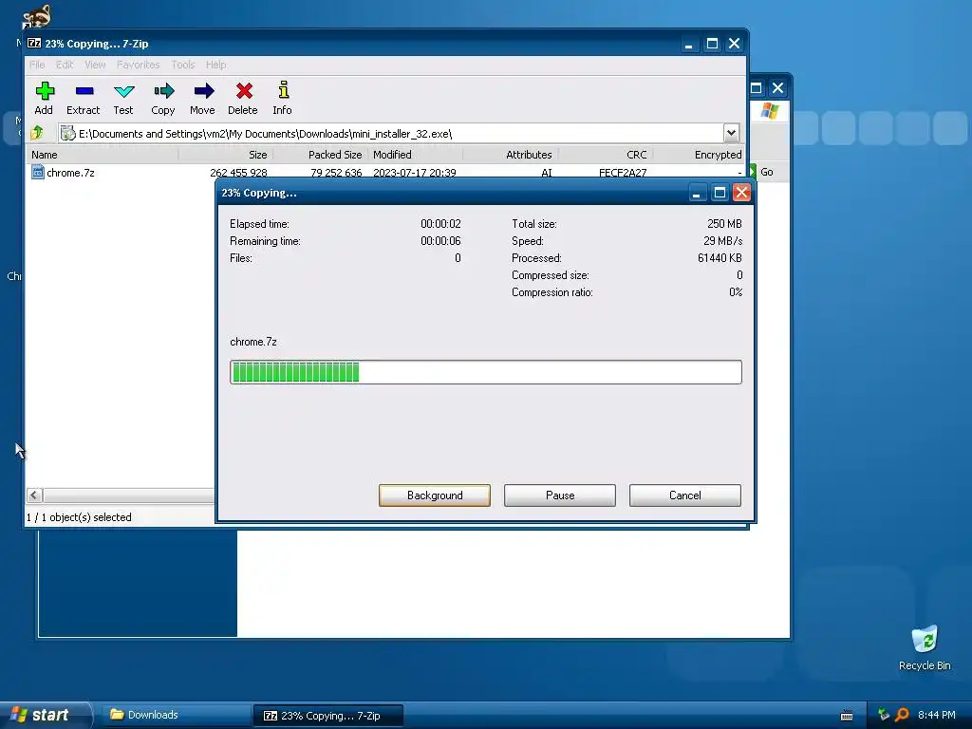The width and height of the screenshot is (972, 729).
Task: Click the red Delete toolbar icon
Action: pyautogui.click(x=244, y=92)
